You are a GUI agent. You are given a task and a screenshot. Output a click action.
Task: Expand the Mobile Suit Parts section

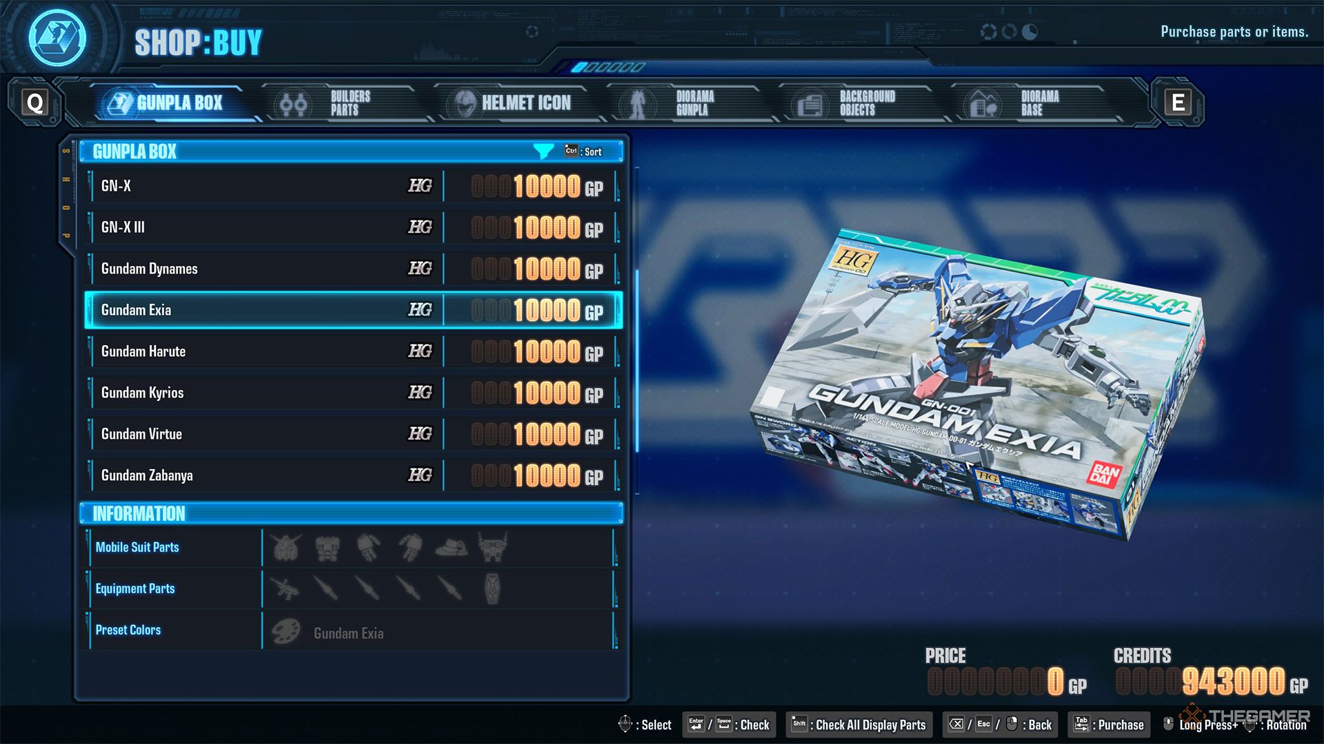click(x=137, y=546)
